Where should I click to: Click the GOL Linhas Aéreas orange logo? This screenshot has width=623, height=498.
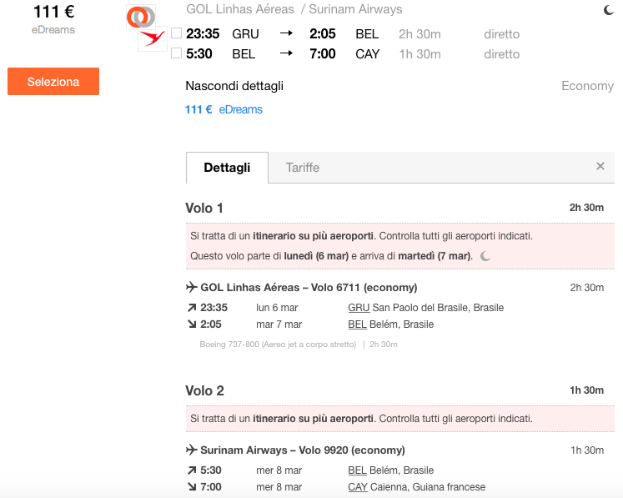(x=141, y=17)
